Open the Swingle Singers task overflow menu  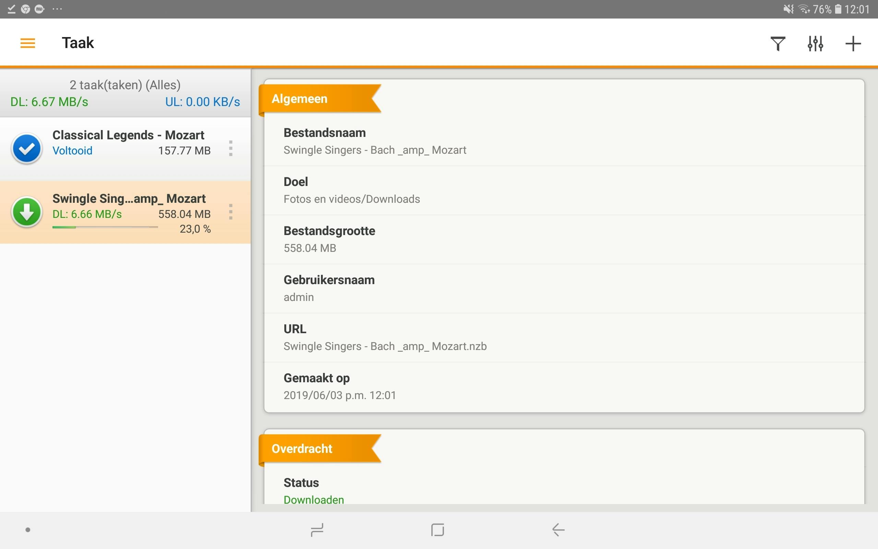pos(231,212)
